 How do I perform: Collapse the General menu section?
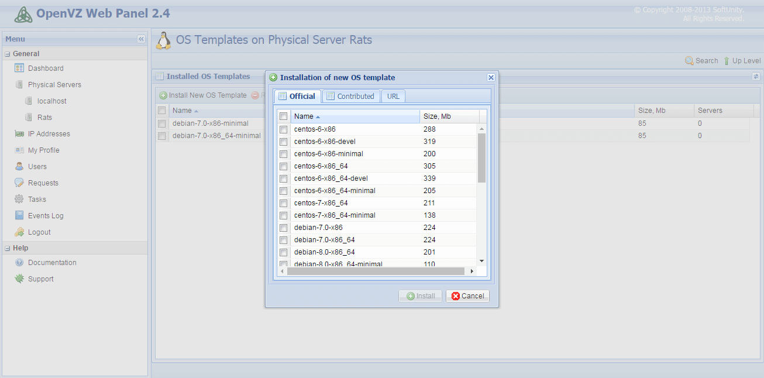click(x=8, y=54)
